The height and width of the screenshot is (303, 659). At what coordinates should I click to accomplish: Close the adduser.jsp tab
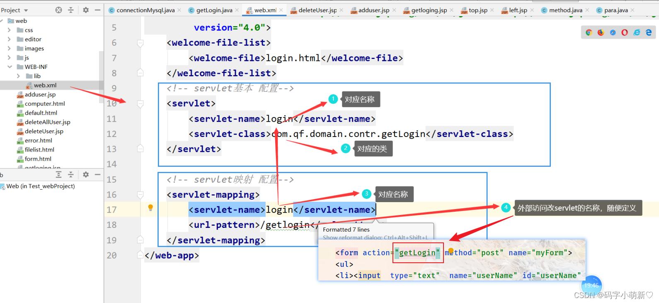(394, 10)
